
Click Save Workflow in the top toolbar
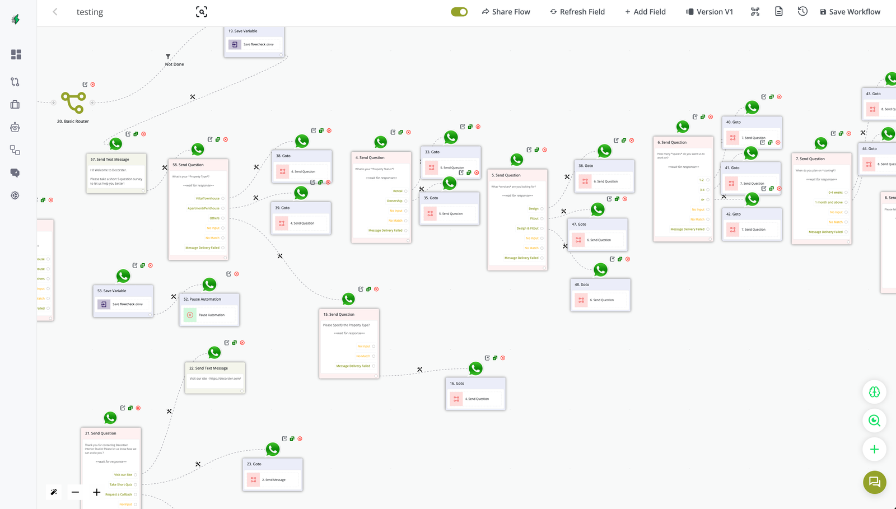coord(850,11)
